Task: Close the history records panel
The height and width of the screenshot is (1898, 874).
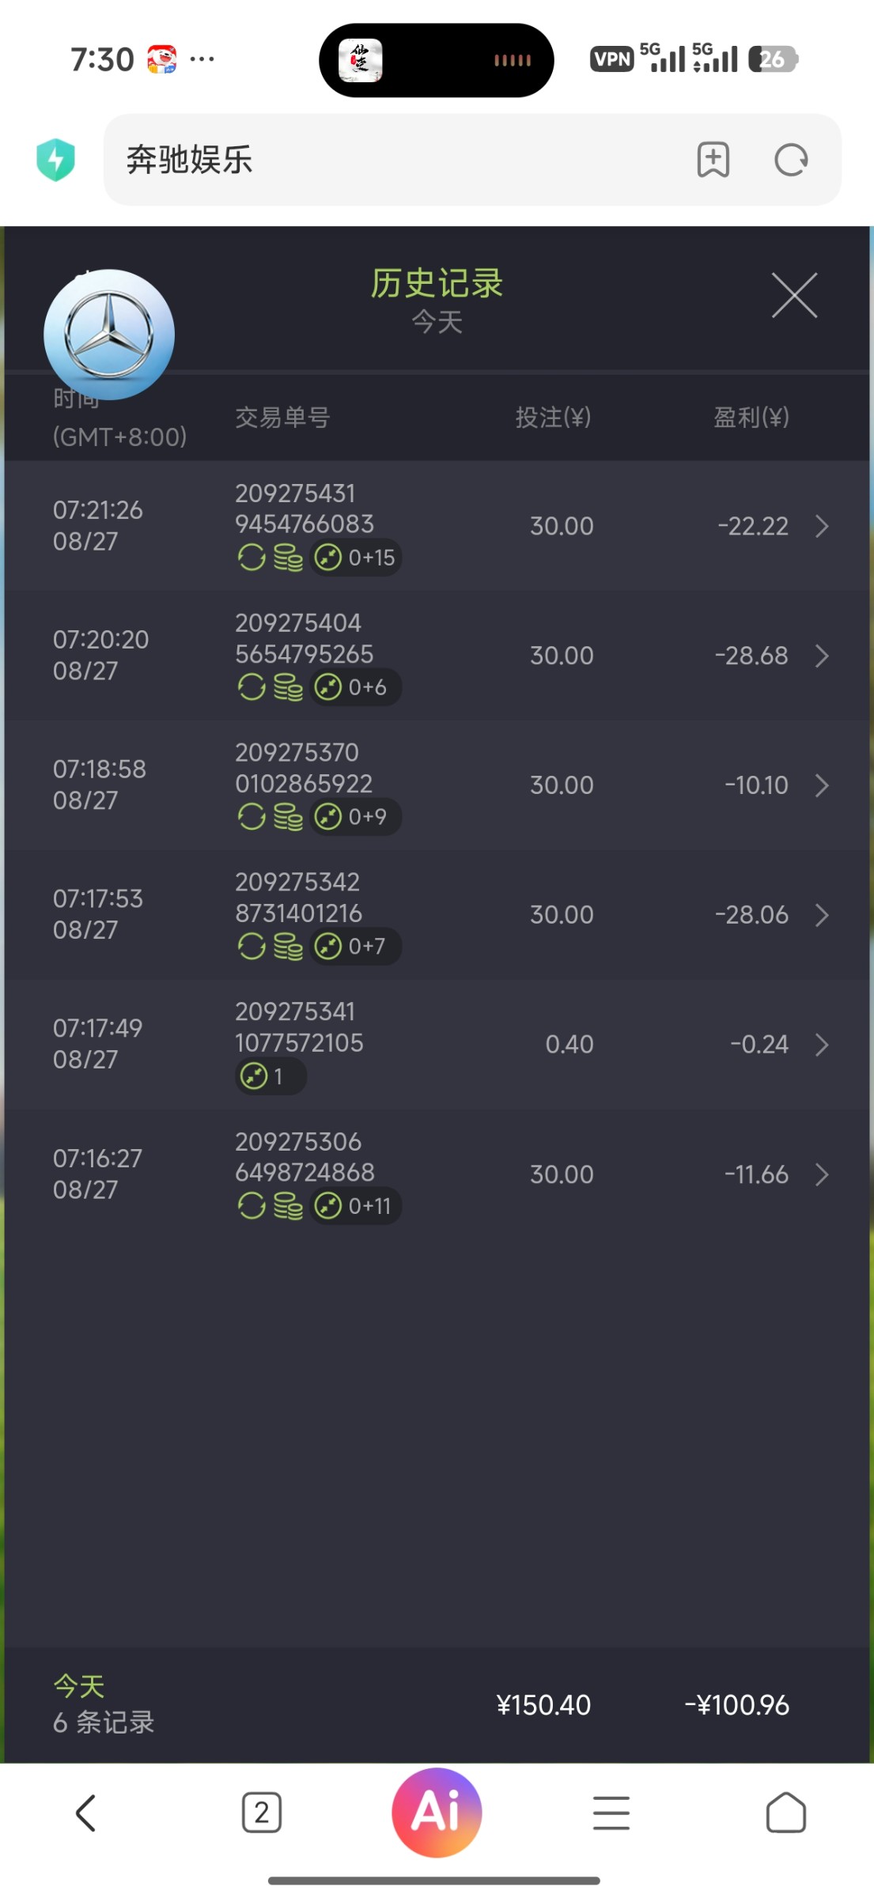Action: click(x=795, y=296)
